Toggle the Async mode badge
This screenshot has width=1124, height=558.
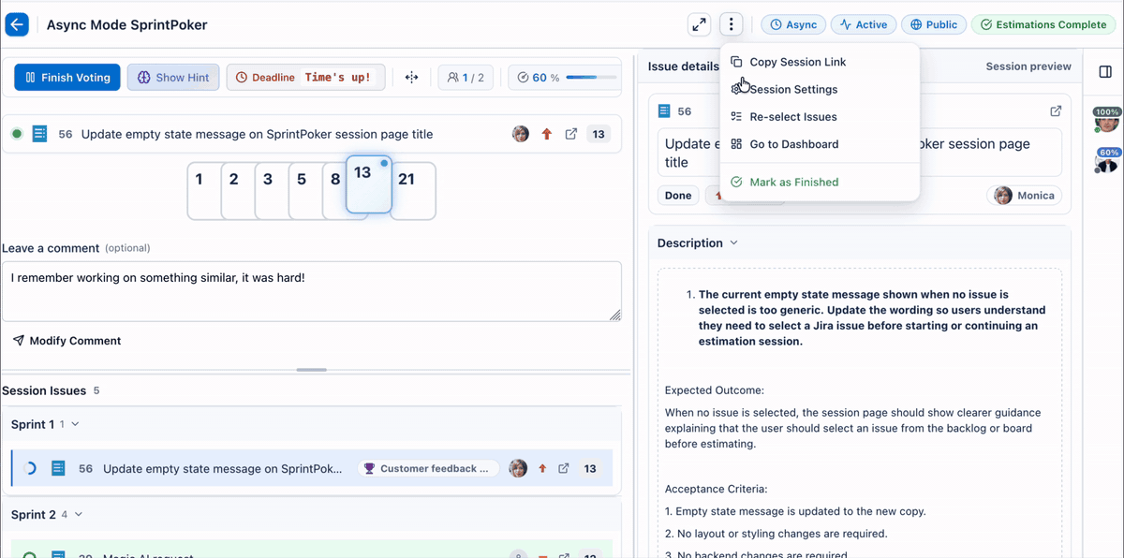click(x=793, y=25)
